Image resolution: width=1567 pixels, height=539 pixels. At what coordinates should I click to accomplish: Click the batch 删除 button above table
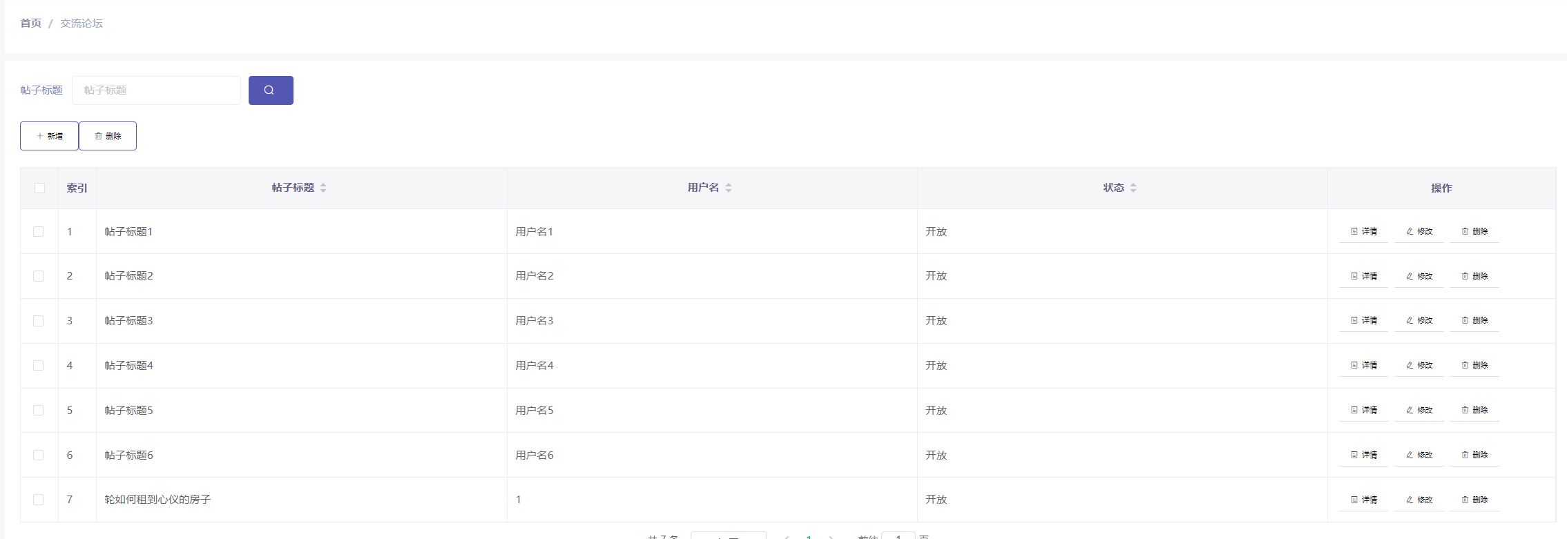(x=108, y=136)
